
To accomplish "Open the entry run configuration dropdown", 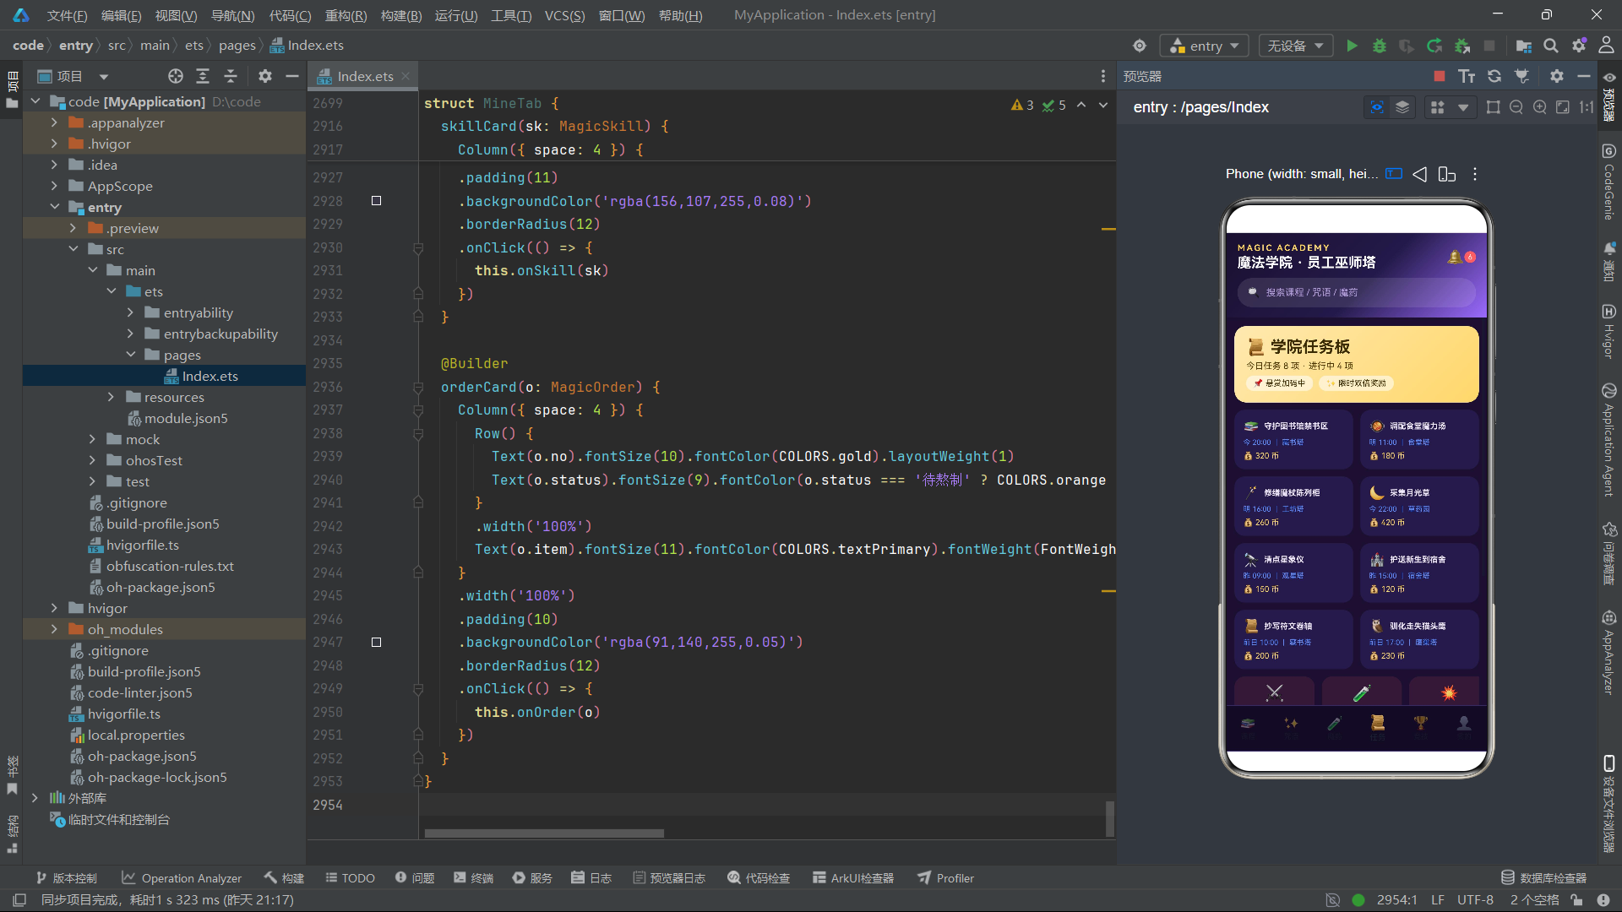I will 1205,46.
